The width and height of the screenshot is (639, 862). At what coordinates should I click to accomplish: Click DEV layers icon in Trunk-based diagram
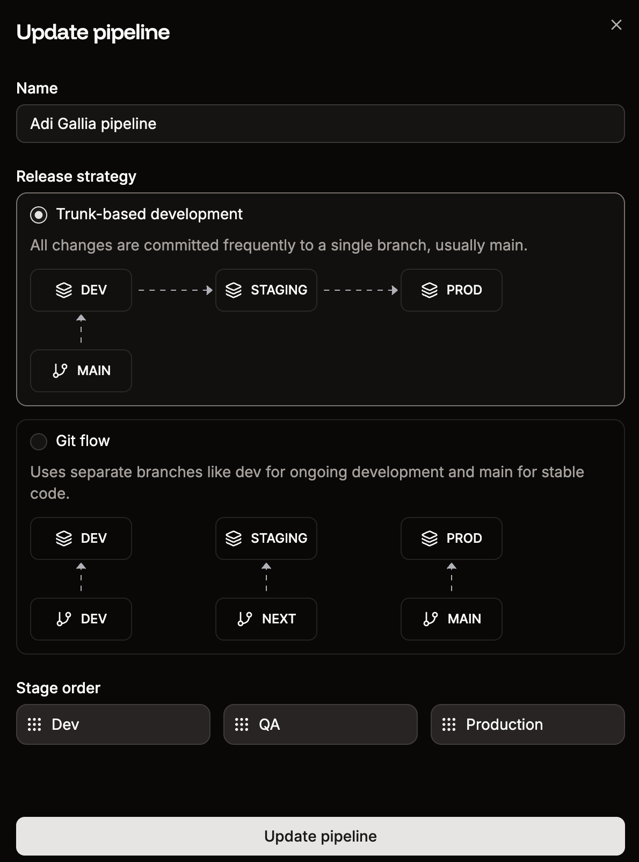64,290
